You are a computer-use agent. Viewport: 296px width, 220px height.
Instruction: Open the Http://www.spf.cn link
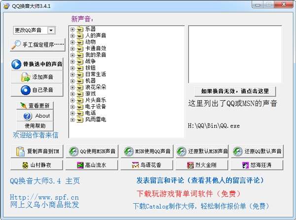[x=44, y=197]
